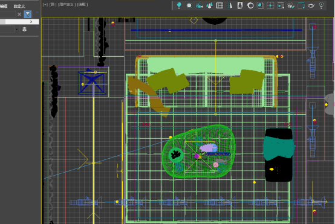Screen dimensions: 335x224
Task: Select the left olive cushions on sofa
Action: (167, 81)
